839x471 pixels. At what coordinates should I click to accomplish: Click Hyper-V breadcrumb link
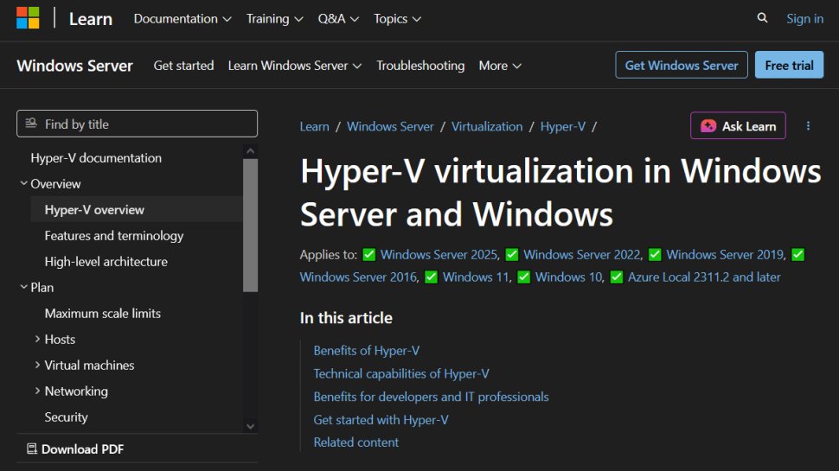563,127
